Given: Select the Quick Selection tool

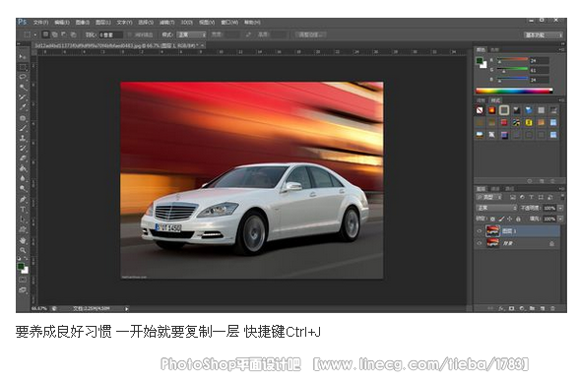Looking at the screenshot, I should pyautogui.click(x=23, y=87).
